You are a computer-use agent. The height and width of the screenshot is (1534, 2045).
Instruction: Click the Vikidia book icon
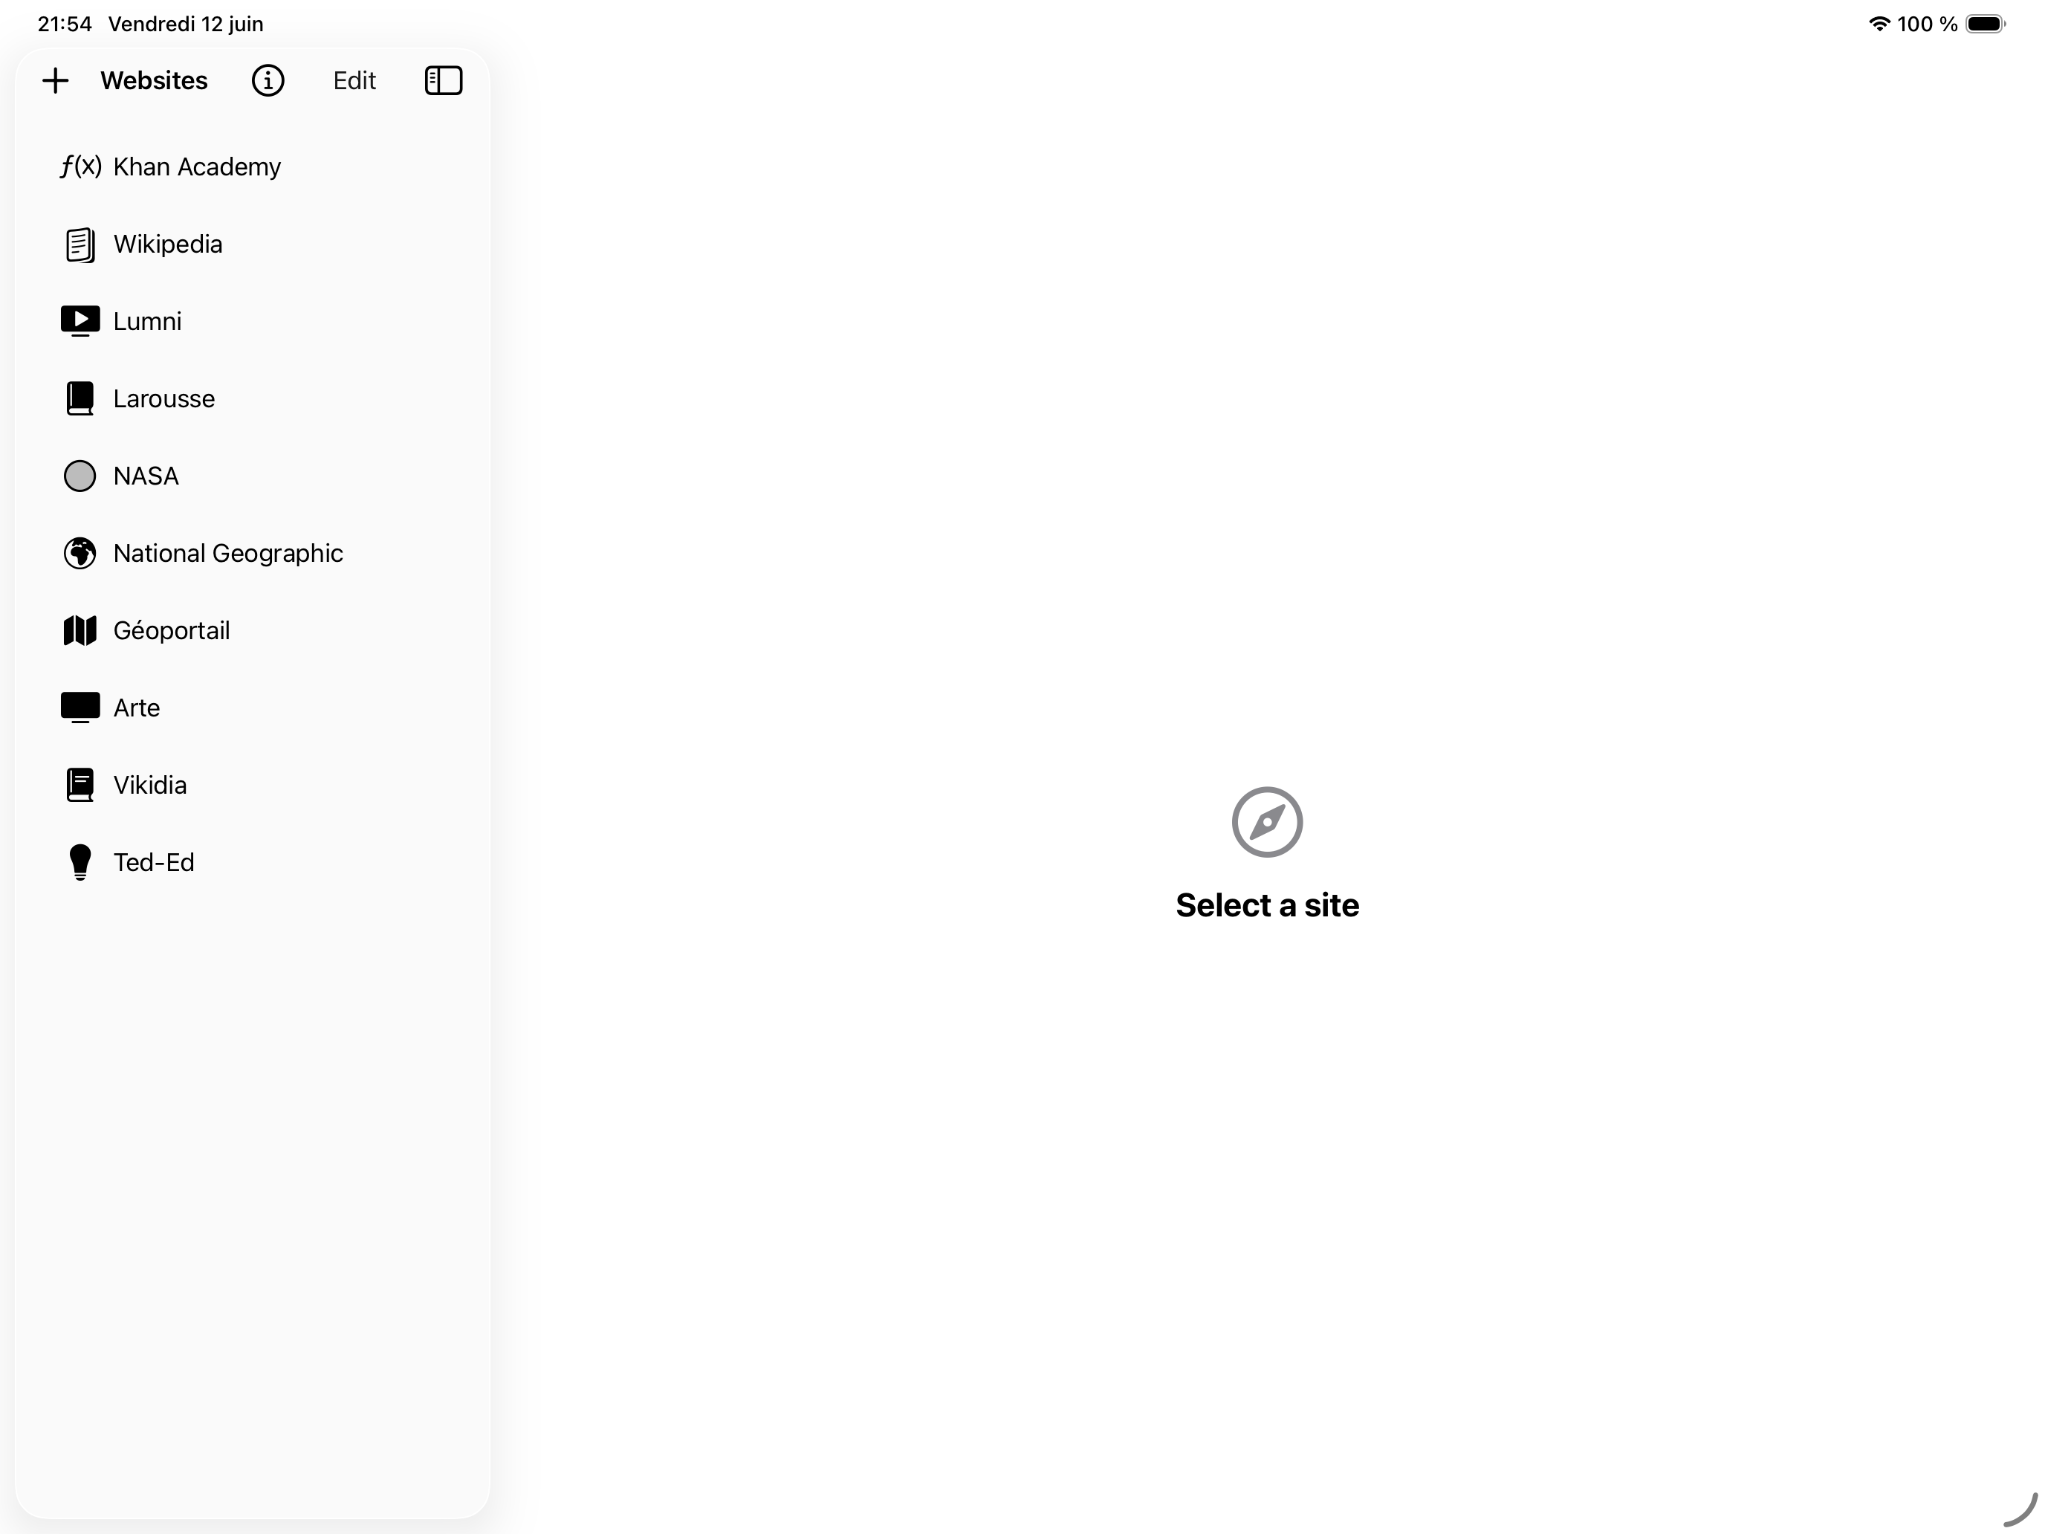80,785
